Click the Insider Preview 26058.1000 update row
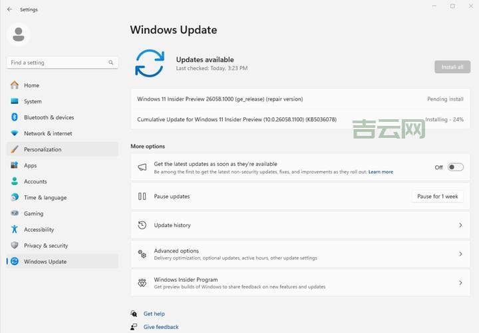 (x=300, y=99)
